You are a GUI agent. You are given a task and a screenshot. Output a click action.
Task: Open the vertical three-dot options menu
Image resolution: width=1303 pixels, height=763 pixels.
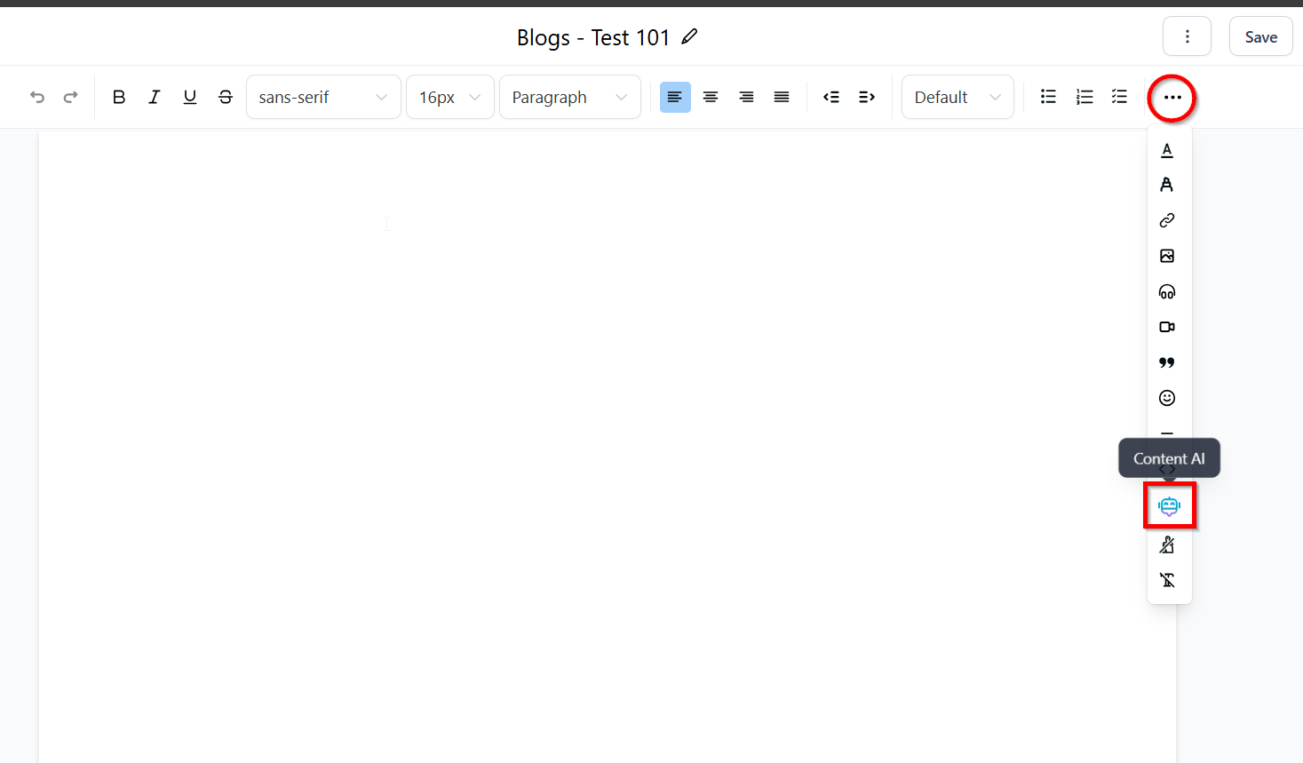pos(1187,36)
